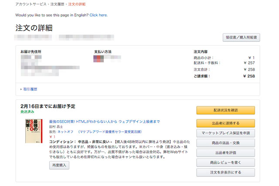Click the 発送済み shipped status text
The width and height of the screenshot is (279, 186).
(27, 112)
